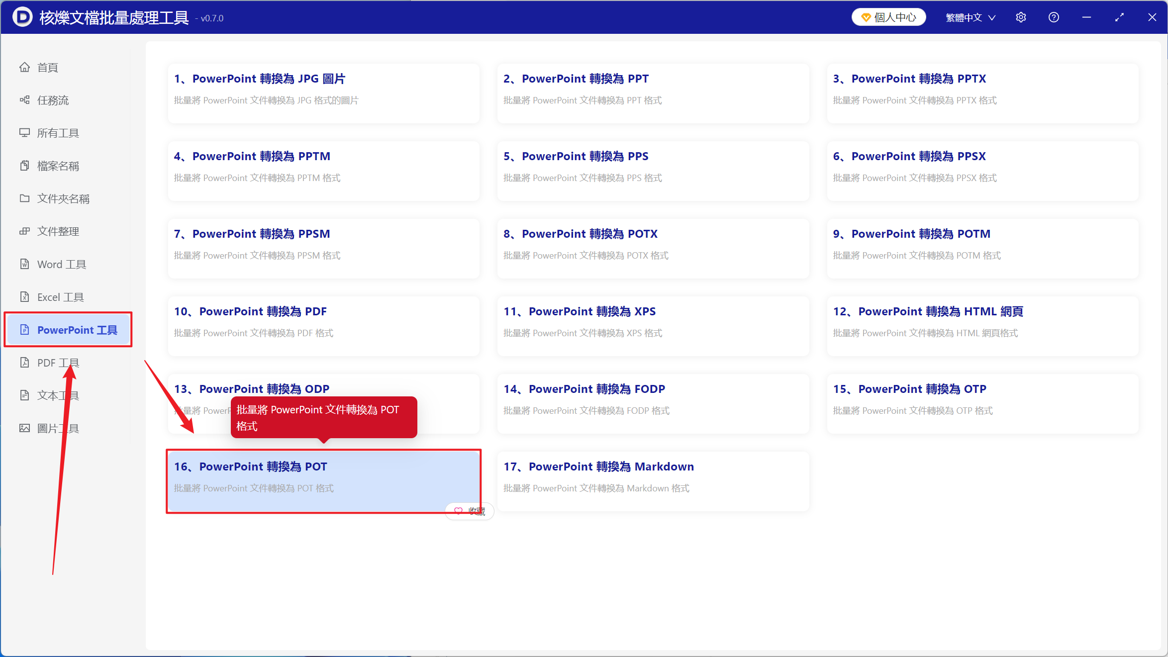Toggle fullscreen with the expand arrows icon
1168x657 pixels.
click(x=1119, y=17)
